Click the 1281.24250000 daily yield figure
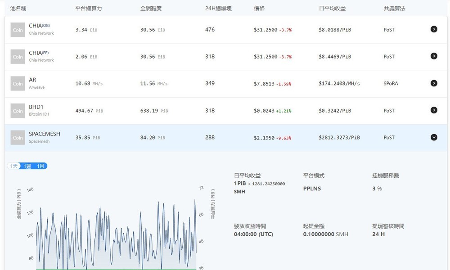Viewport: 450px width, 270px height. [269, 184]
